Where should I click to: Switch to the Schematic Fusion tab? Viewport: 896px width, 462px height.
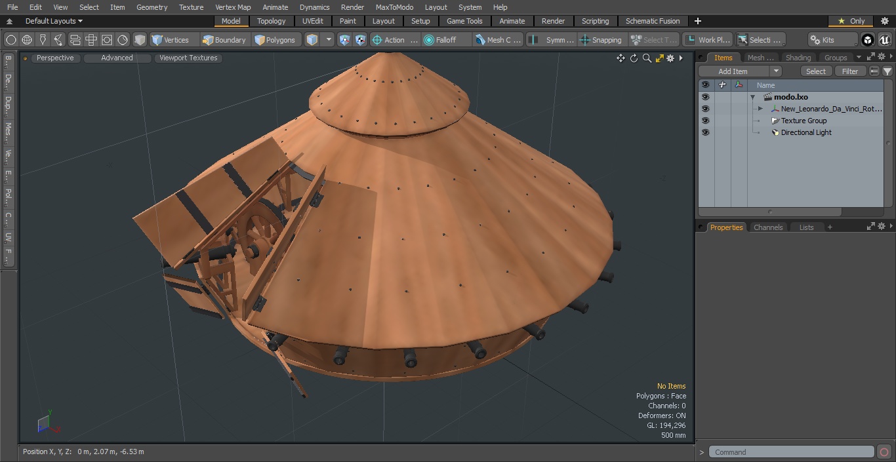pos(653,21)
